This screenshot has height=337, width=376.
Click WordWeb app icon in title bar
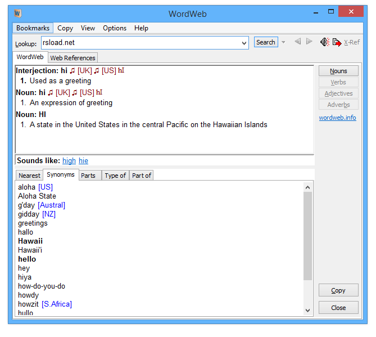coord(18,14)
